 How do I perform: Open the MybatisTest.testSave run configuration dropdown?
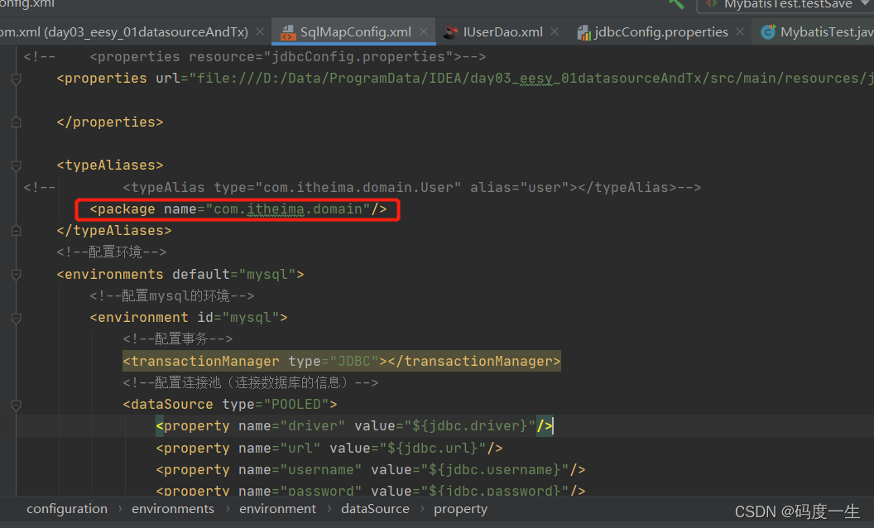(x=785, y=4)
